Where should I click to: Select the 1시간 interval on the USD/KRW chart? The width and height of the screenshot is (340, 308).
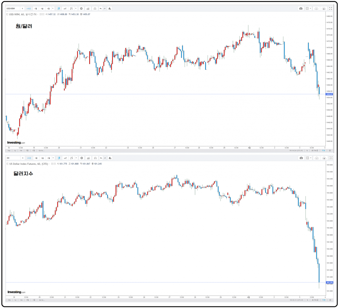(29, 8)
